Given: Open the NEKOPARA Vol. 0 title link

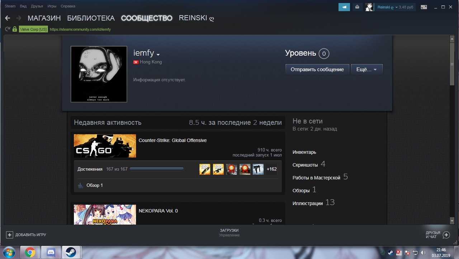Looking at the screenshot, I should 158,211.
